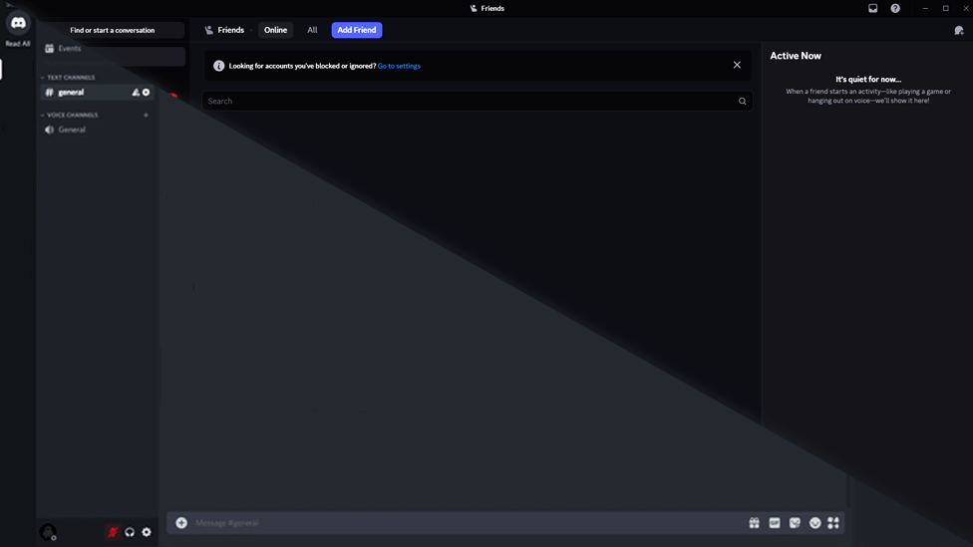Click the plus attachment button in message bar

coord(181,523)
